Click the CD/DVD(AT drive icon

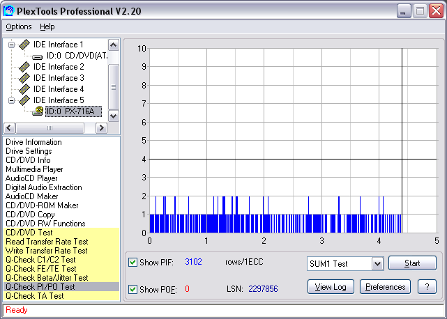tap(37, 56)
